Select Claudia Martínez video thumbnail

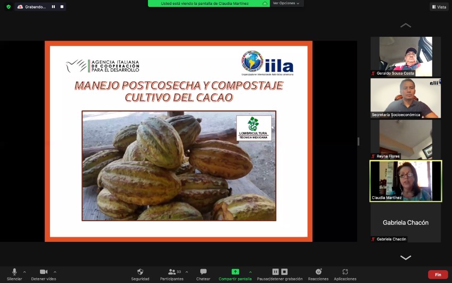tap(406, 181)
